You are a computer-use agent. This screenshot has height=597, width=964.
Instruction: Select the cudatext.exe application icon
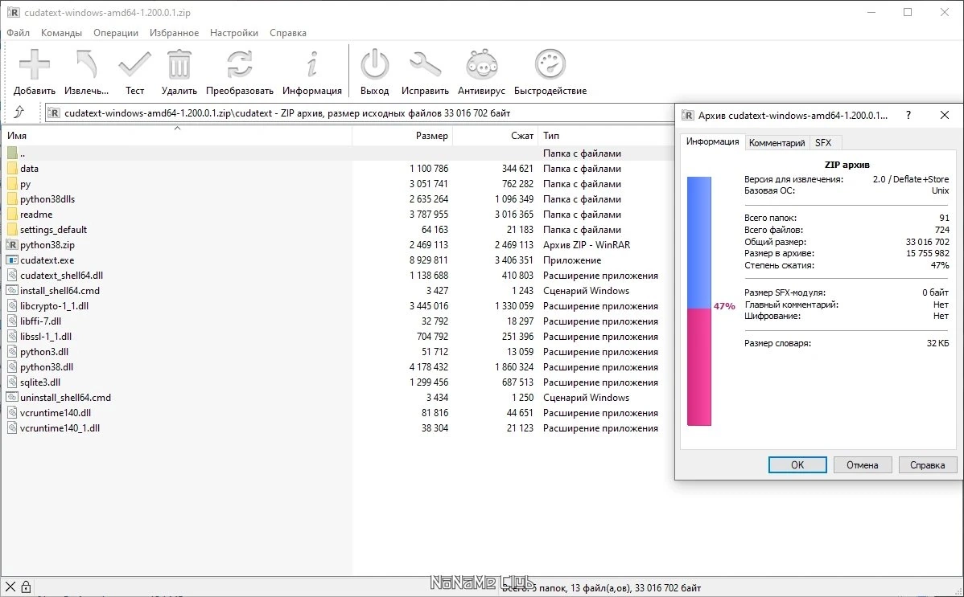click(x=12, y=260)
